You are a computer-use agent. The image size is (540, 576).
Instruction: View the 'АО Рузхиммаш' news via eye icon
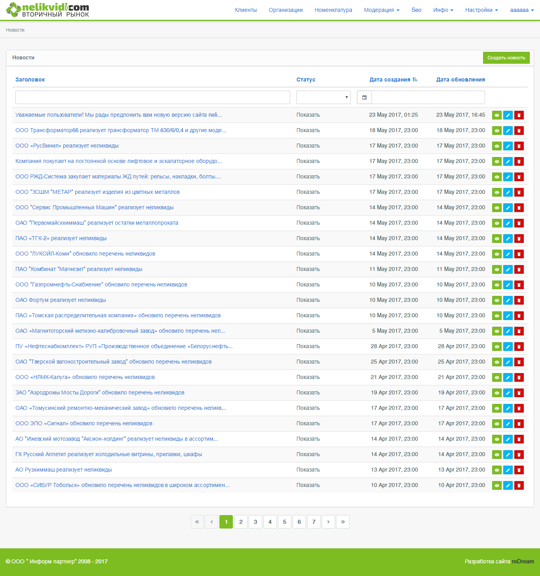click(x=497, y=470)
